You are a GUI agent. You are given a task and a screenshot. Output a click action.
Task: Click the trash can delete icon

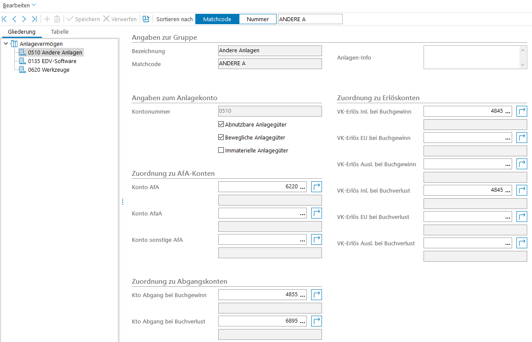(x=57, y=19)
